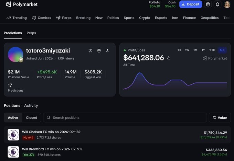Click the scan profile icon beside username

coord(90,51)
